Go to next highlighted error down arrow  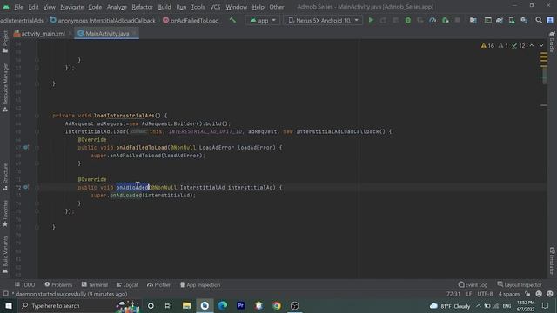[541, 45]
